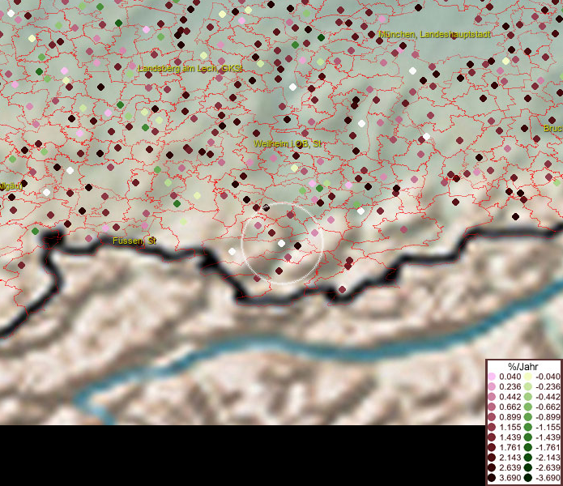Click the legend value 3.690
563x486 pixels.
click(510, 478)
